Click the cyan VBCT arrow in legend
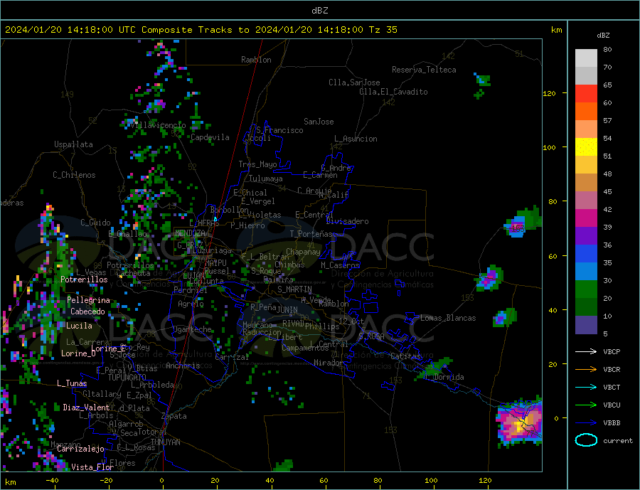 (x=587, y=387)
